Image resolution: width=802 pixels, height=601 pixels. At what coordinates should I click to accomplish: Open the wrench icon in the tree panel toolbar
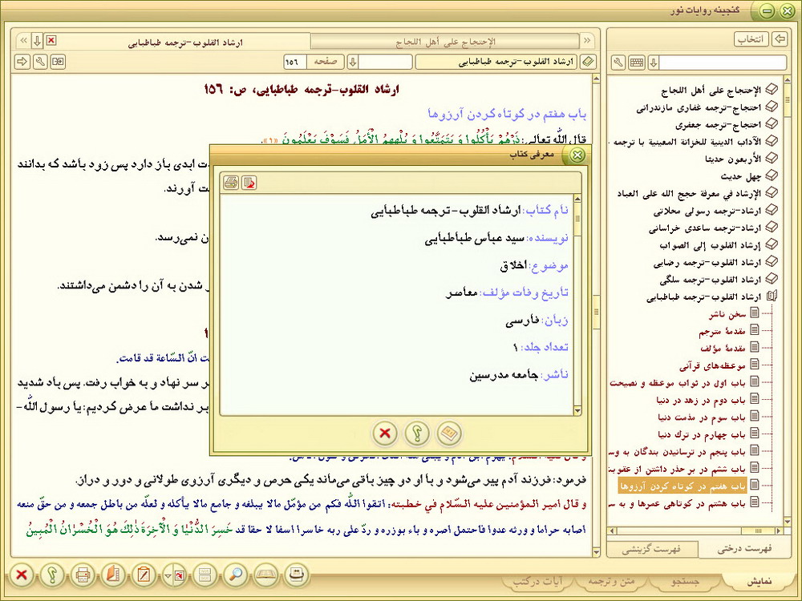pyautogui.click(x=618, y=63)
